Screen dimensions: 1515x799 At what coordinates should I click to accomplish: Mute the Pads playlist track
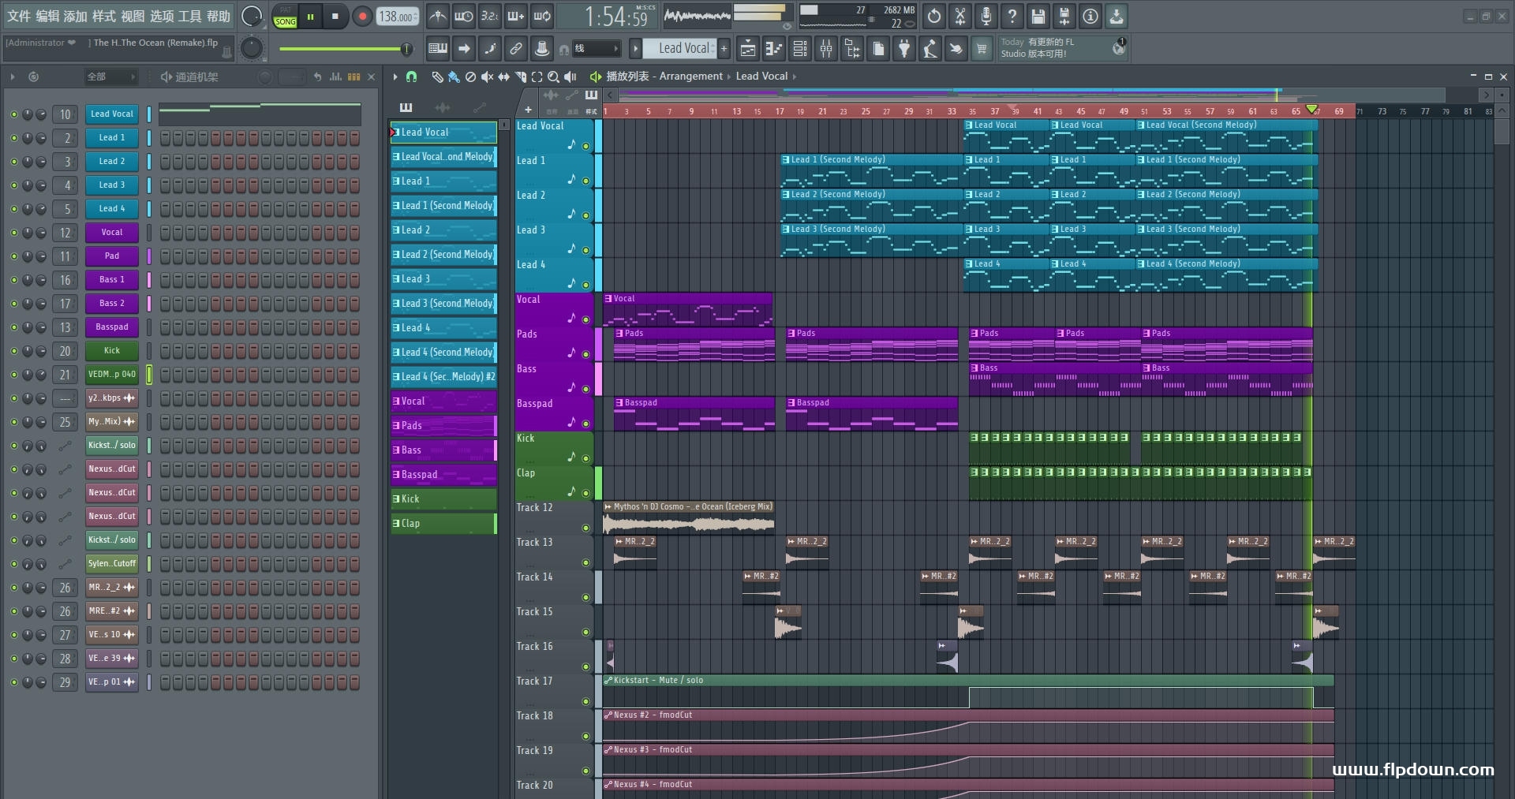pyautogui.click(x=585, y=354)
